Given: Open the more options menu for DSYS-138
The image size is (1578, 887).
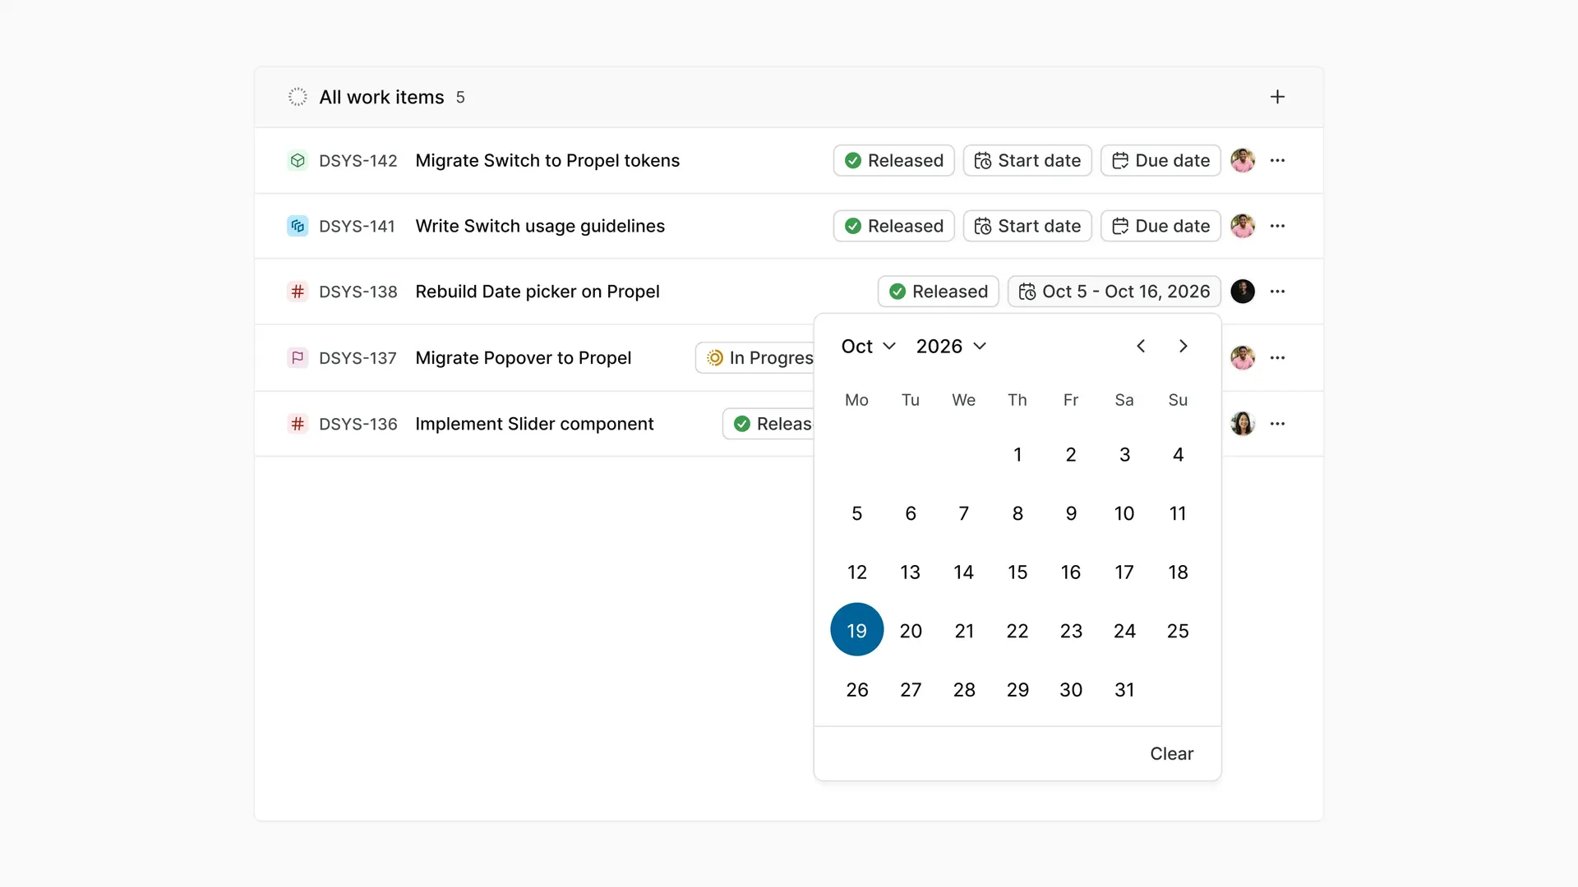Looking at the screenshot, I should (1277, 292).
